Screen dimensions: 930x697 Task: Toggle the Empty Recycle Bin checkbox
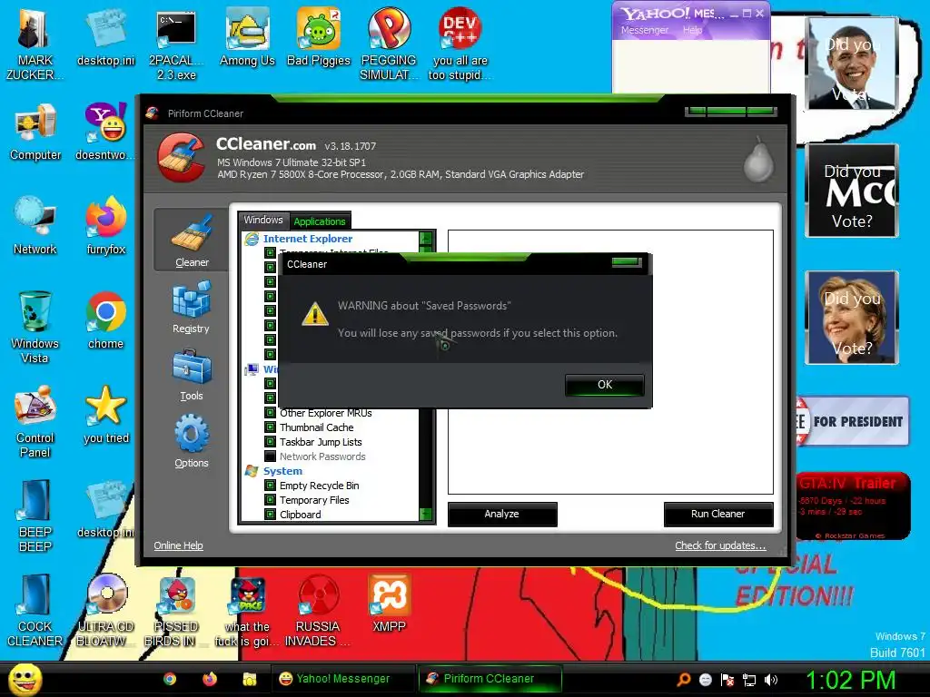[x=270, y=486]
